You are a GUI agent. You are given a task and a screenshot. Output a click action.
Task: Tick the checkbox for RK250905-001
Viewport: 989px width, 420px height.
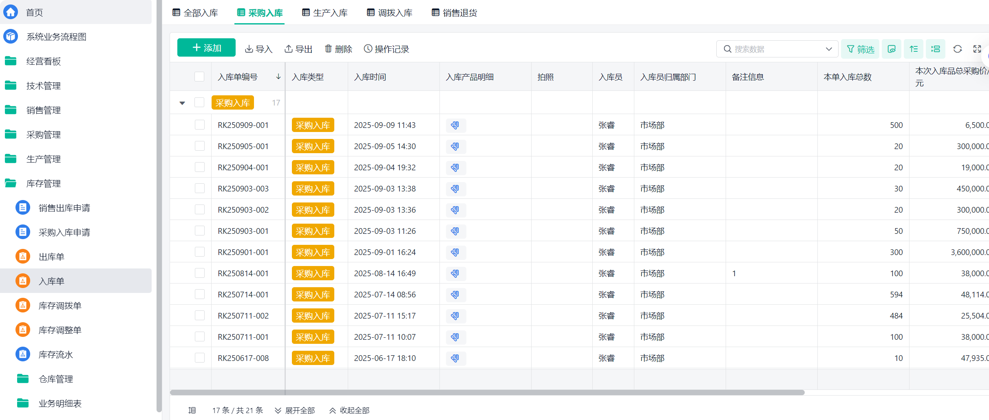coord(200,146)
